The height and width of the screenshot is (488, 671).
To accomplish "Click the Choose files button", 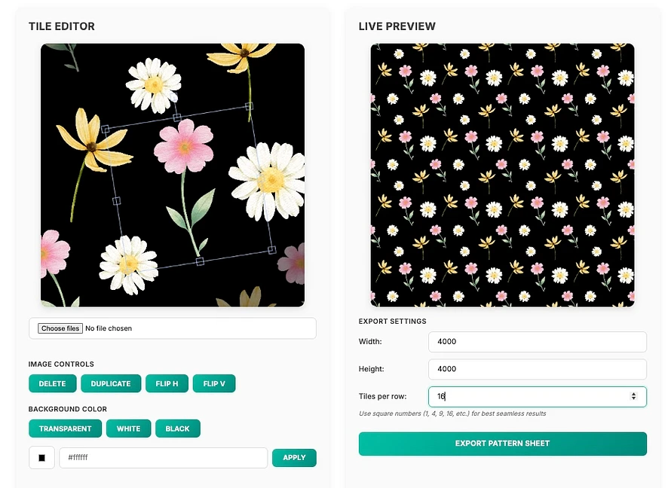I will (60, 328).
